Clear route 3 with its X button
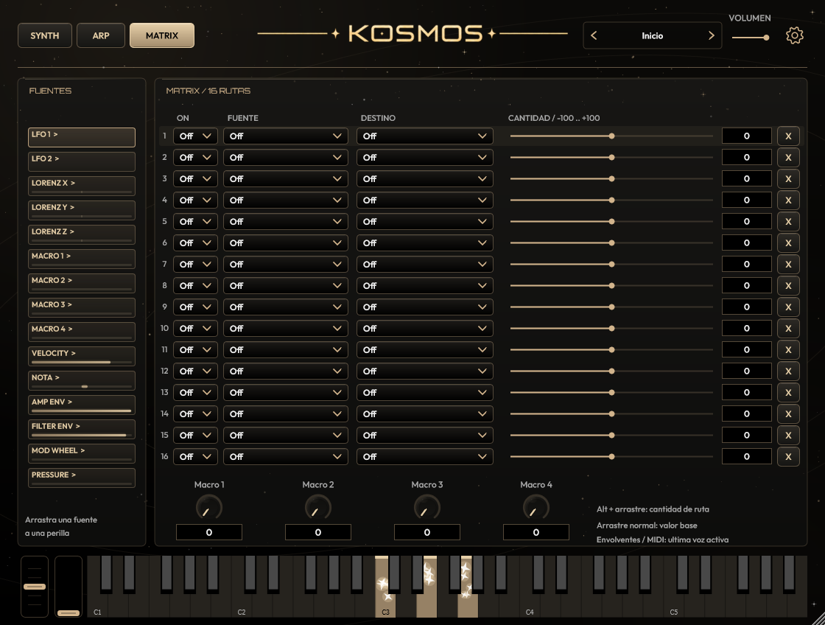This screenshot has width=825, height=625. [788, 178]
